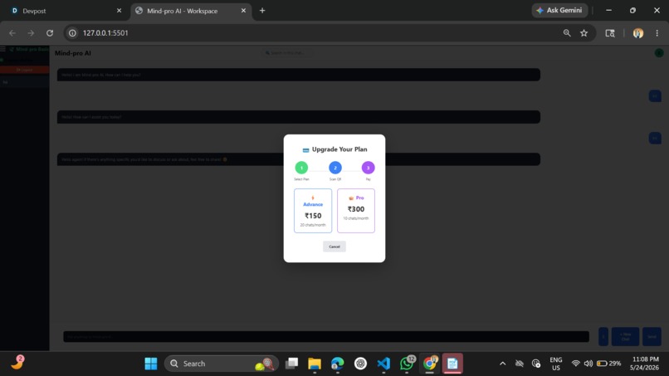Open the widgets icon at taskbar left
Screen dimensions: 669x376
[x=17, y=363]
